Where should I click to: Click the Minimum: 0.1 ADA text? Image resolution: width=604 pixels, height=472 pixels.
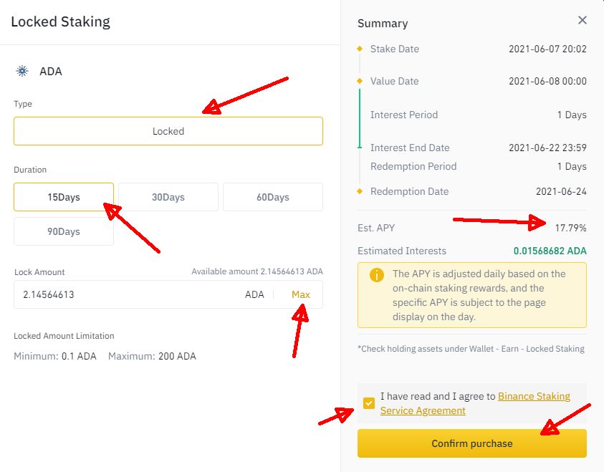55,356
